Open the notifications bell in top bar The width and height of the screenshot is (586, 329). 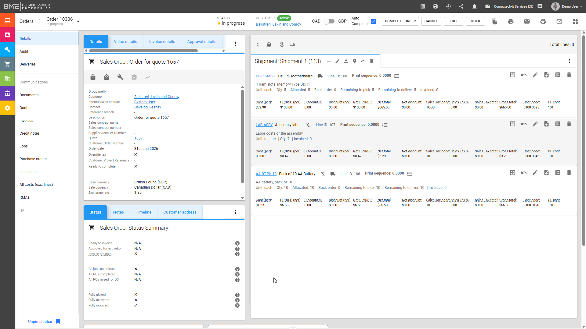click(474, 6)
